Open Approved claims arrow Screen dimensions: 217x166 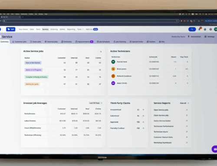pos(143,122)
